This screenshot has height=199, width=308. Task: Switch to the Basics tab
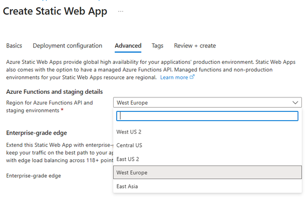[14, 46]
